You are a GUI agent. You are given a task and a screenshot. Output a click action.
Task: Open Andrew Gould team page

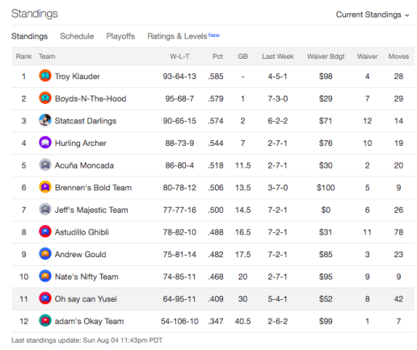coord(80,254)
